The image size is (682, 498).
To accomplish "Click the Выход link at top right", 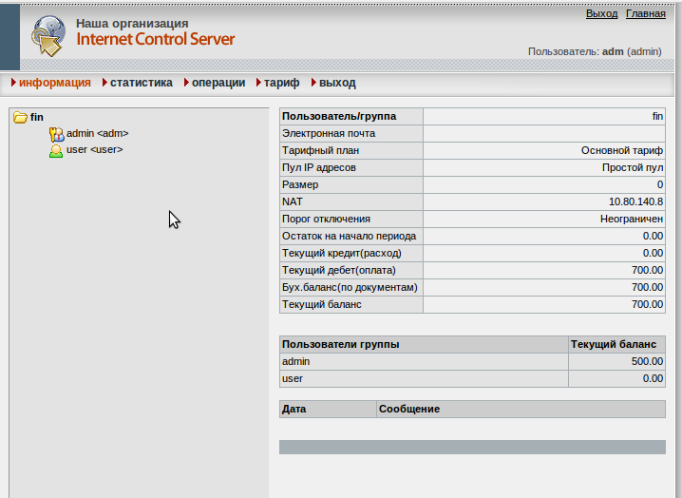I will pyautogui.click(x=601, y=14).
